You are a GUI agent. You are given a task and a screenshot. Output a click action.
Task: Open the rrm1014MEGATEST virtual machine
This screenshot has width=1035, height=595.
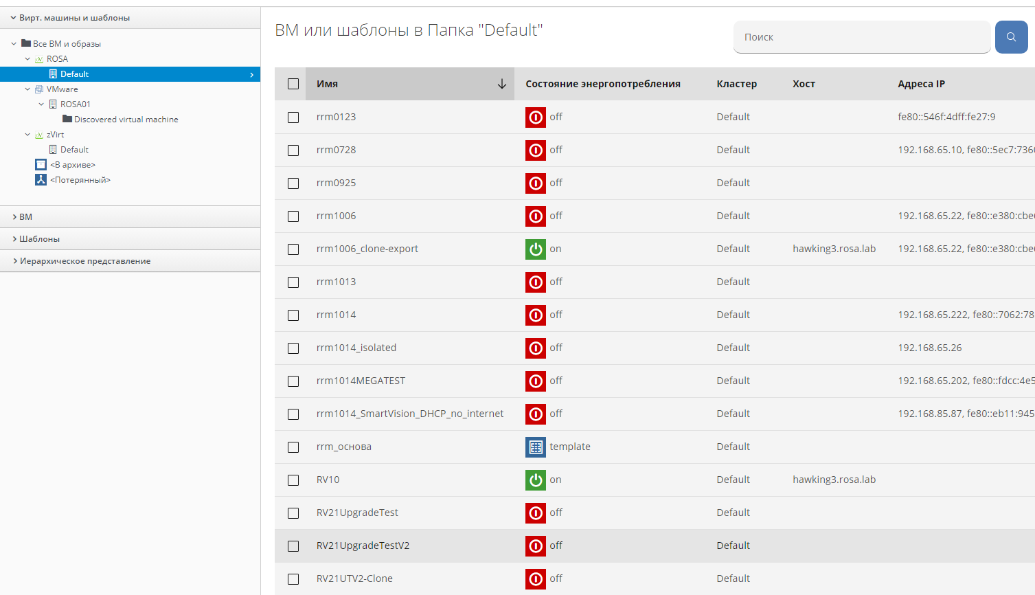click(x=361, y=381)
